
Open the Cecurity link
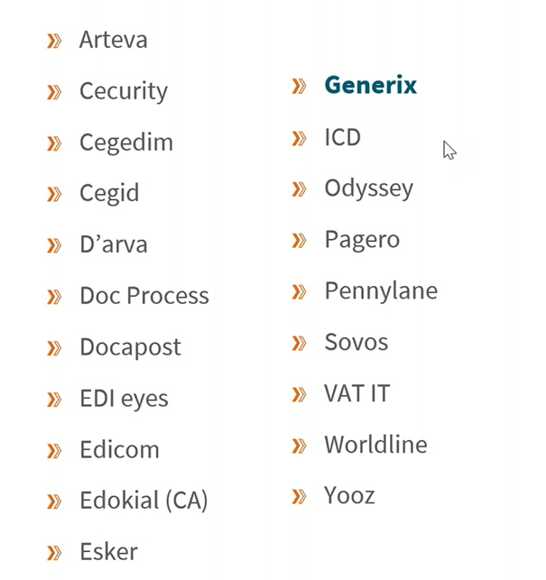pos(124,91)
